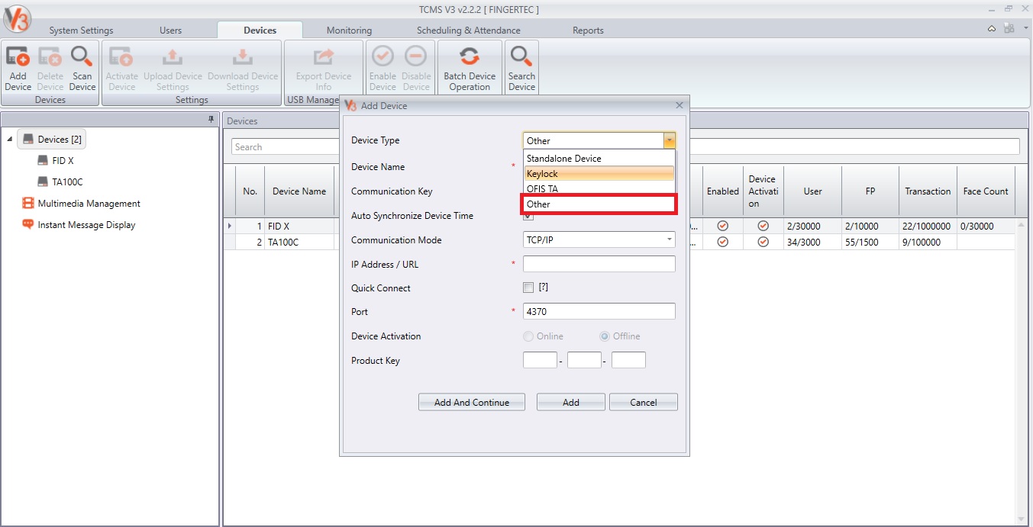Open Scheduling & Attendance tab
This screenshot has height=527, width=1033.
coord(469,31)
